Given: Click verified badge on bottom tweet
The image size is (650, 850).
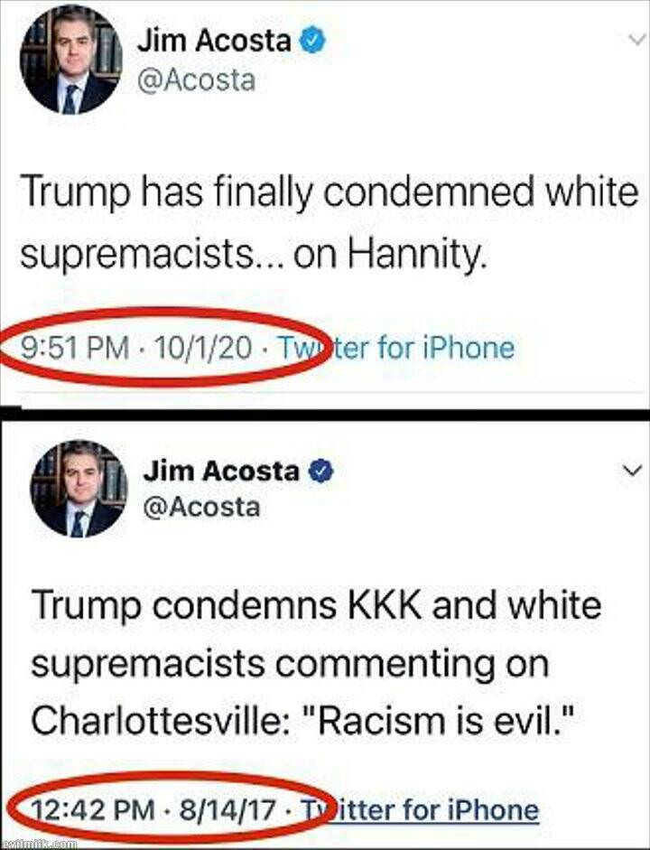Looking at the screenshot, I should pos(321,470).
